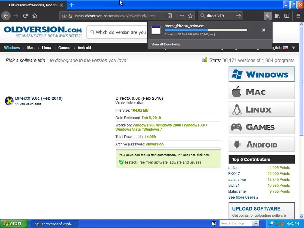304x228 pixels.
Task: Show sidebars toolbar icon
Action: 287,16
